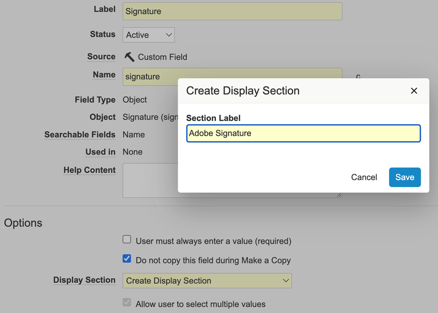Save the new display section
438x313 pixels.
click(405, 177)
